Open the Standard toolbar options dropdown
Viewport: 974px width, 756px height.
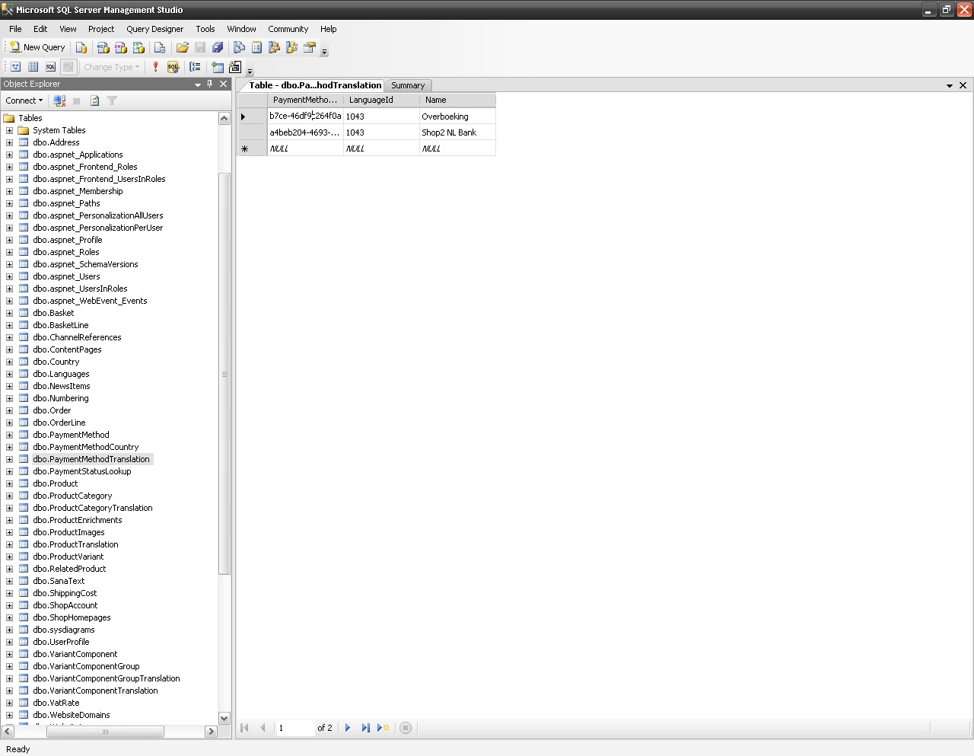pyautogui.click(x=324, y=50)
